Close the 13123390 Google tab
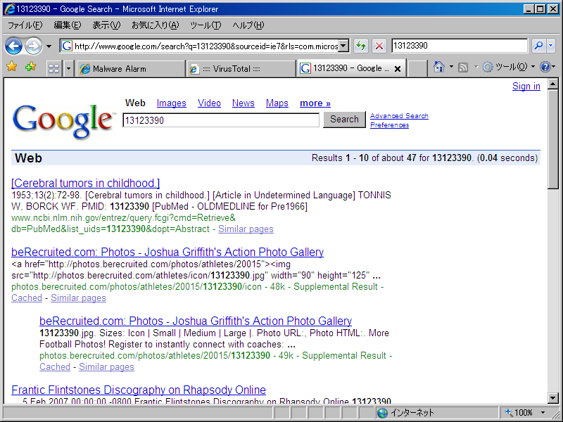 click(x=398, y=69)
